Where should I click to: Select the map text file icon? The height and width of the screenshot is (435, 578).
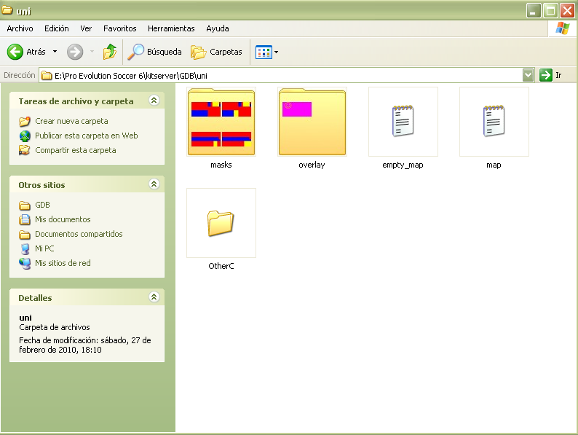tap(494, 121)
